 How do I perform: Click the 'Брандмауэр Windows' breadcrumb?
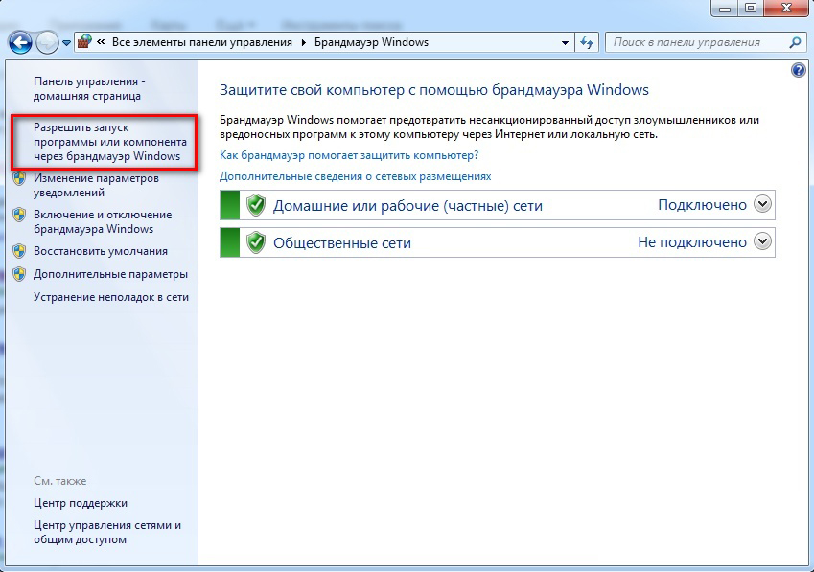tap(371, 42)
